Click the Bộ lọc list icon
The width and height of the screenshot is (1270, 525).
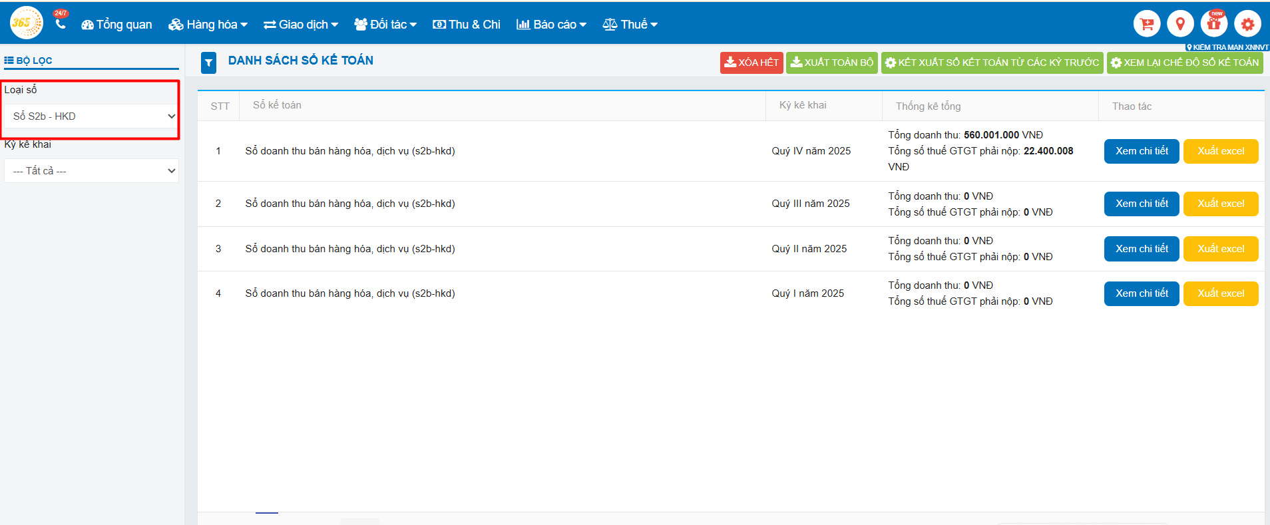(x=9, y=61)
